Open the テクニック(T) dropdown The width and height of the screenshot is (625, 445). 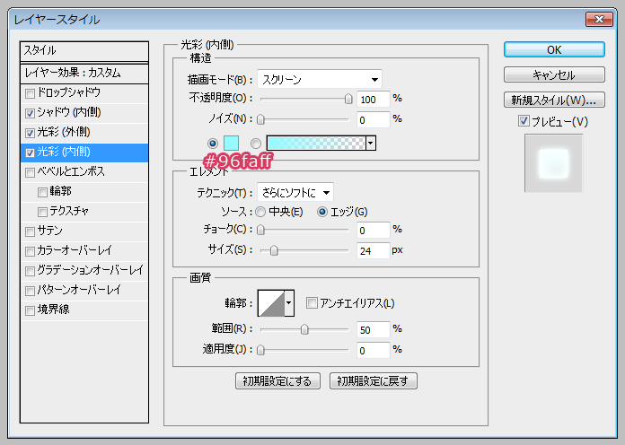point(295,193)
